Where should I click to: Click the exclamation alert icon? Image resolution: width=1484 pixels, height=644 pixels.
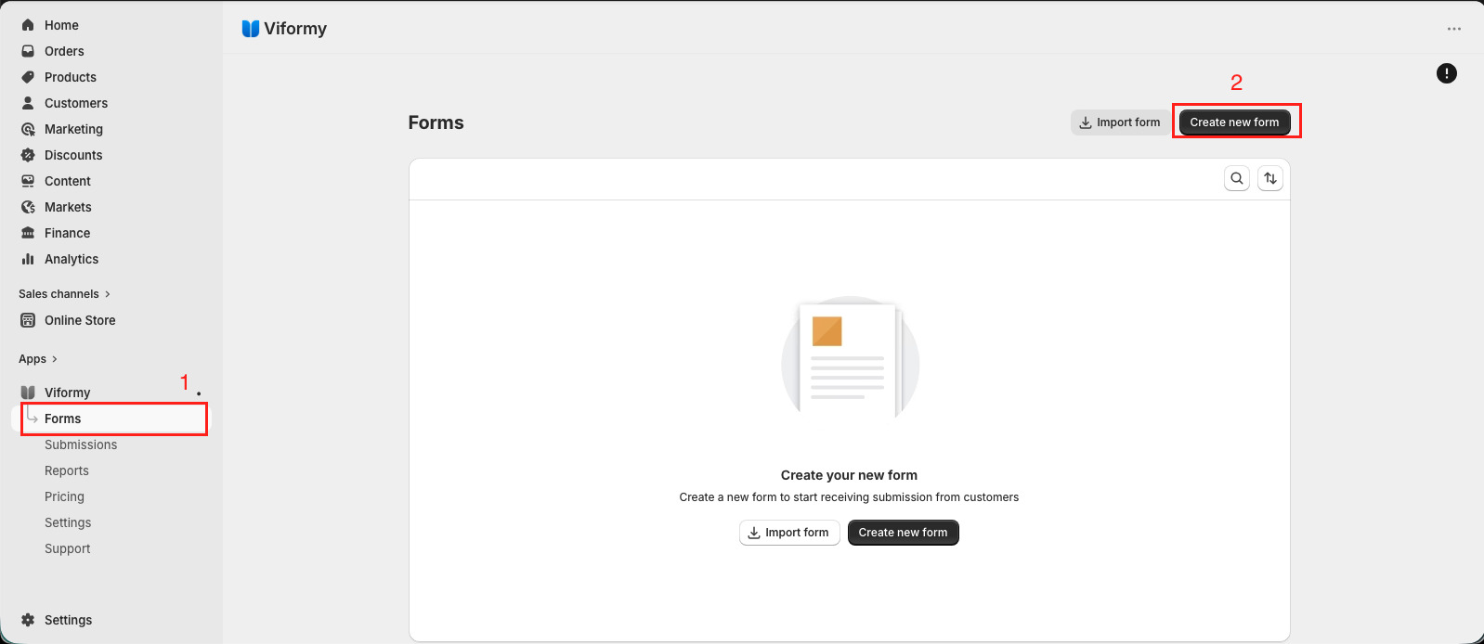point(1447,73)
